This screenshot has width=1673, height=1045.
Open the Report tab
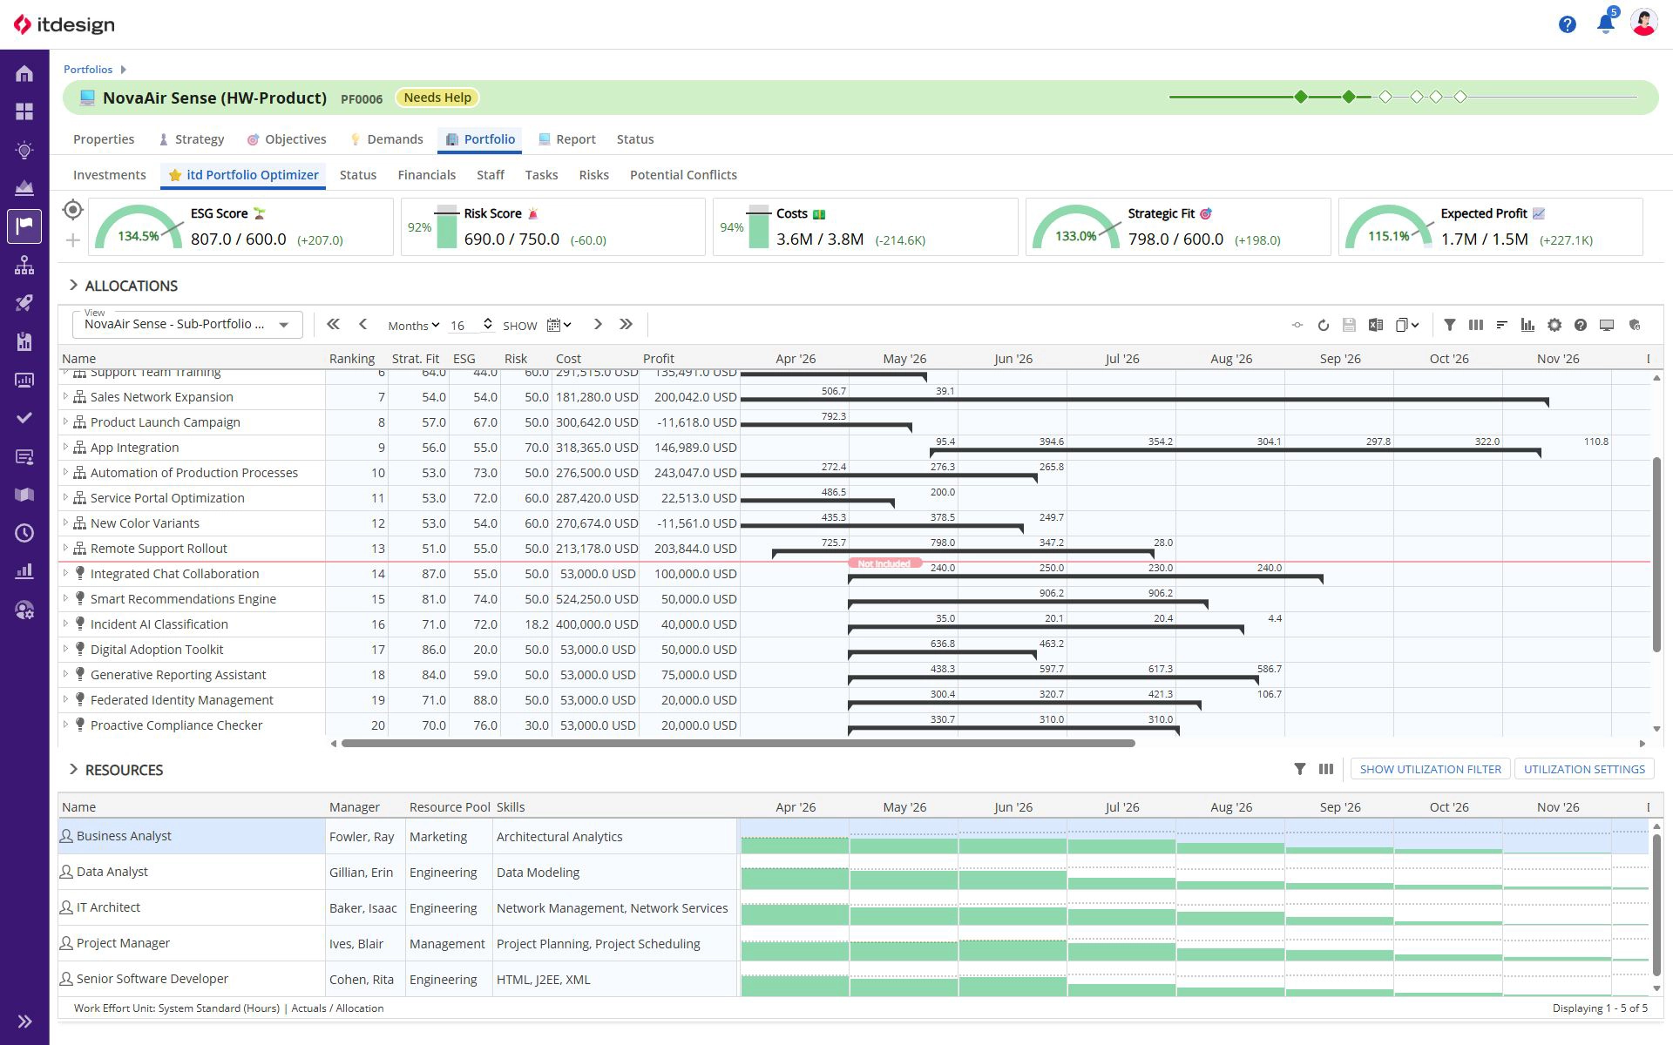tap(567, 139)
